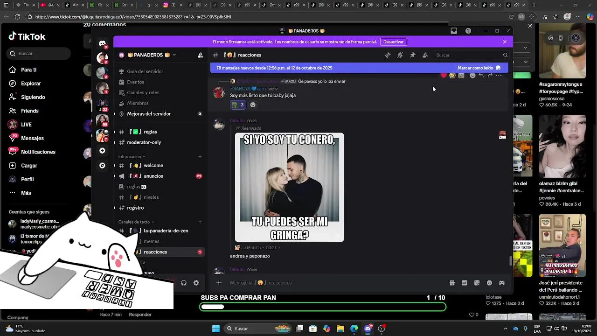Focus the reacciones message input box
The width and height of the screenshot is (597, 336).
[336, 283]
